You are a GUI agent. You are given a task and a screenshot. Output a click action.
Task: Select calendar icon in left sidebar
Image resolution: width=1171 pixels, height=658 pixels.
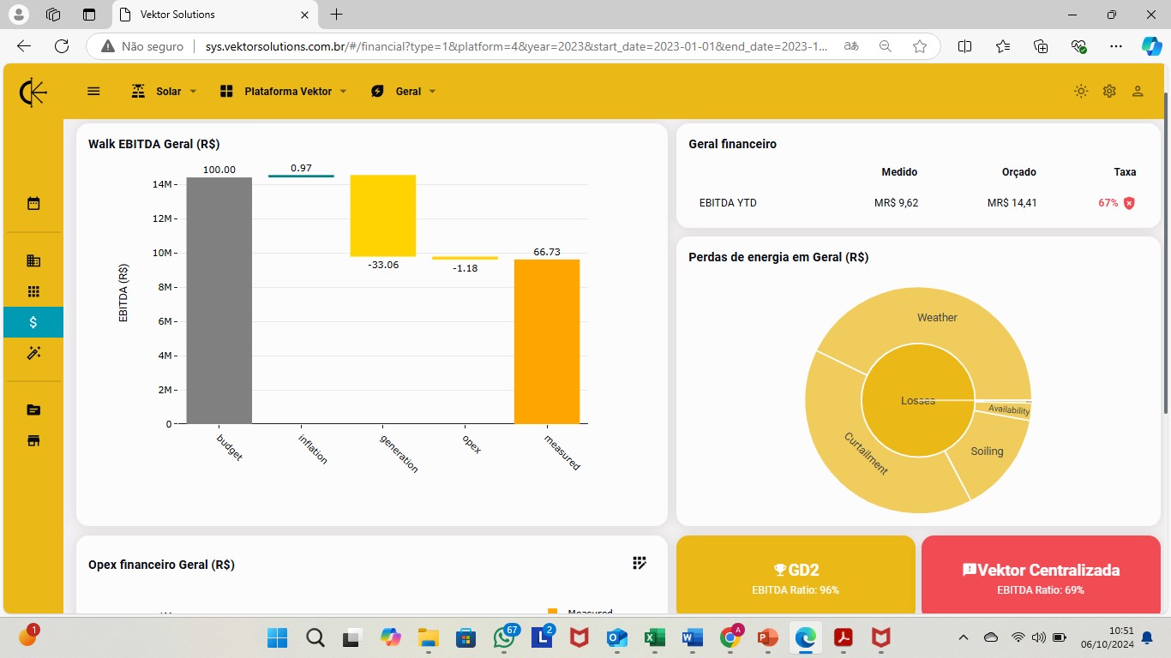33,203
